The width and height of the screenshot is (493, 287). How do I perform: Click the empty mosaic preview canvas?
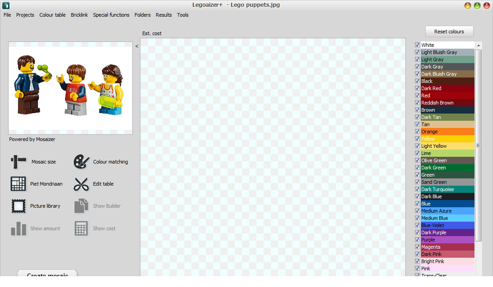[273, 157]
